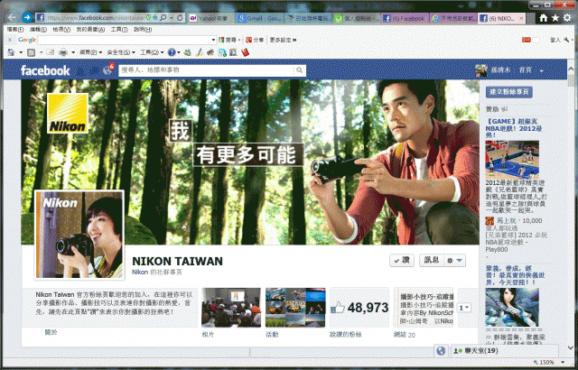Open the home page dropdown arrow
578x370 pixels.
point(21,52)
